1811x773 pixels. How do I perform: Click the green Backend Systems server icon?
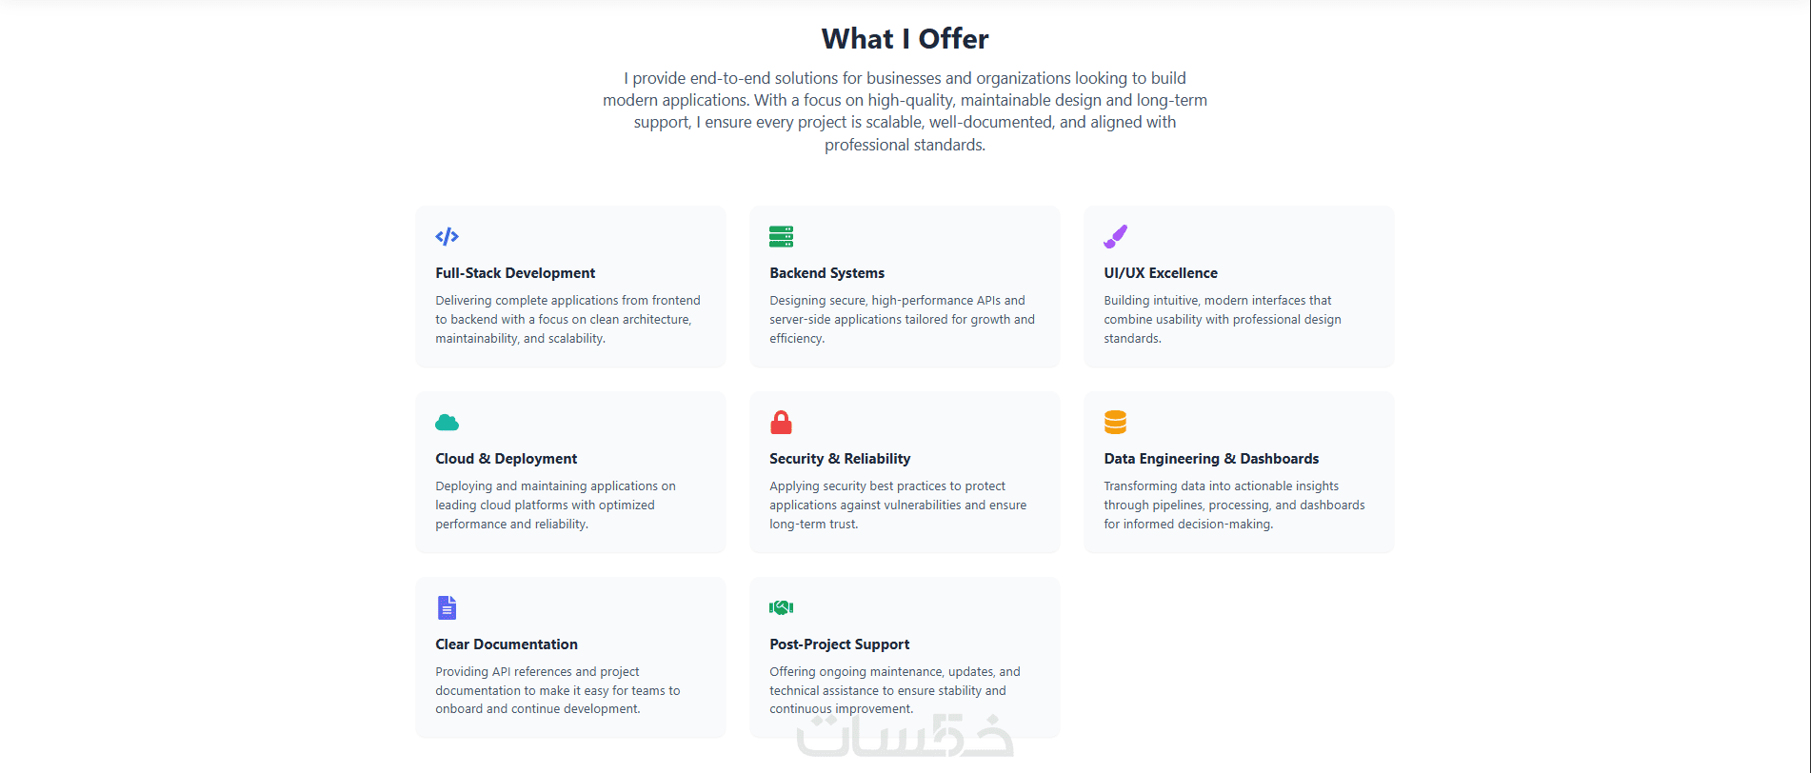[781, 236]
